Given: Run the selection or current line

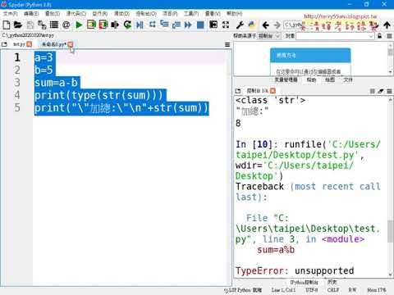Looking at the screenshot, I should coord(115,25).
